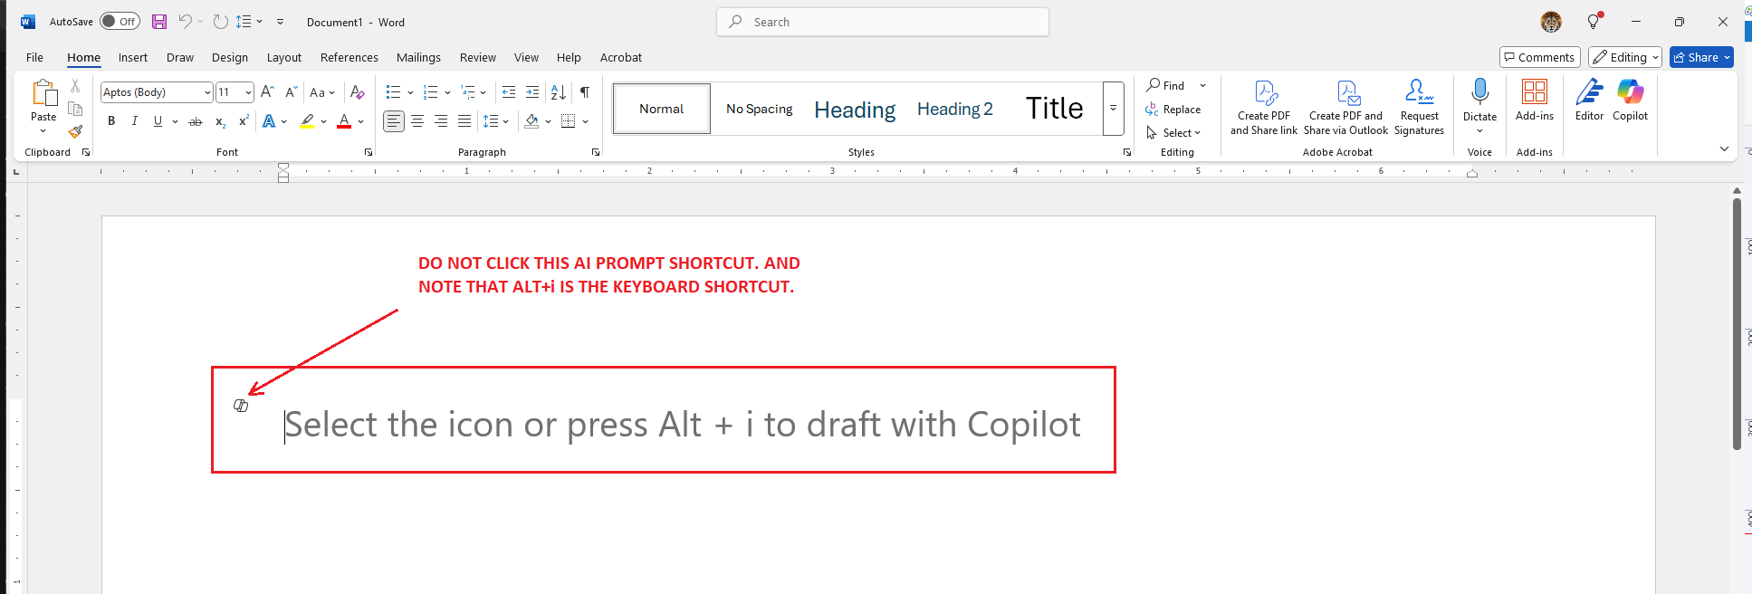Center align the paragraph
The width and height of the screenshot is (1752, 594).
417,121
